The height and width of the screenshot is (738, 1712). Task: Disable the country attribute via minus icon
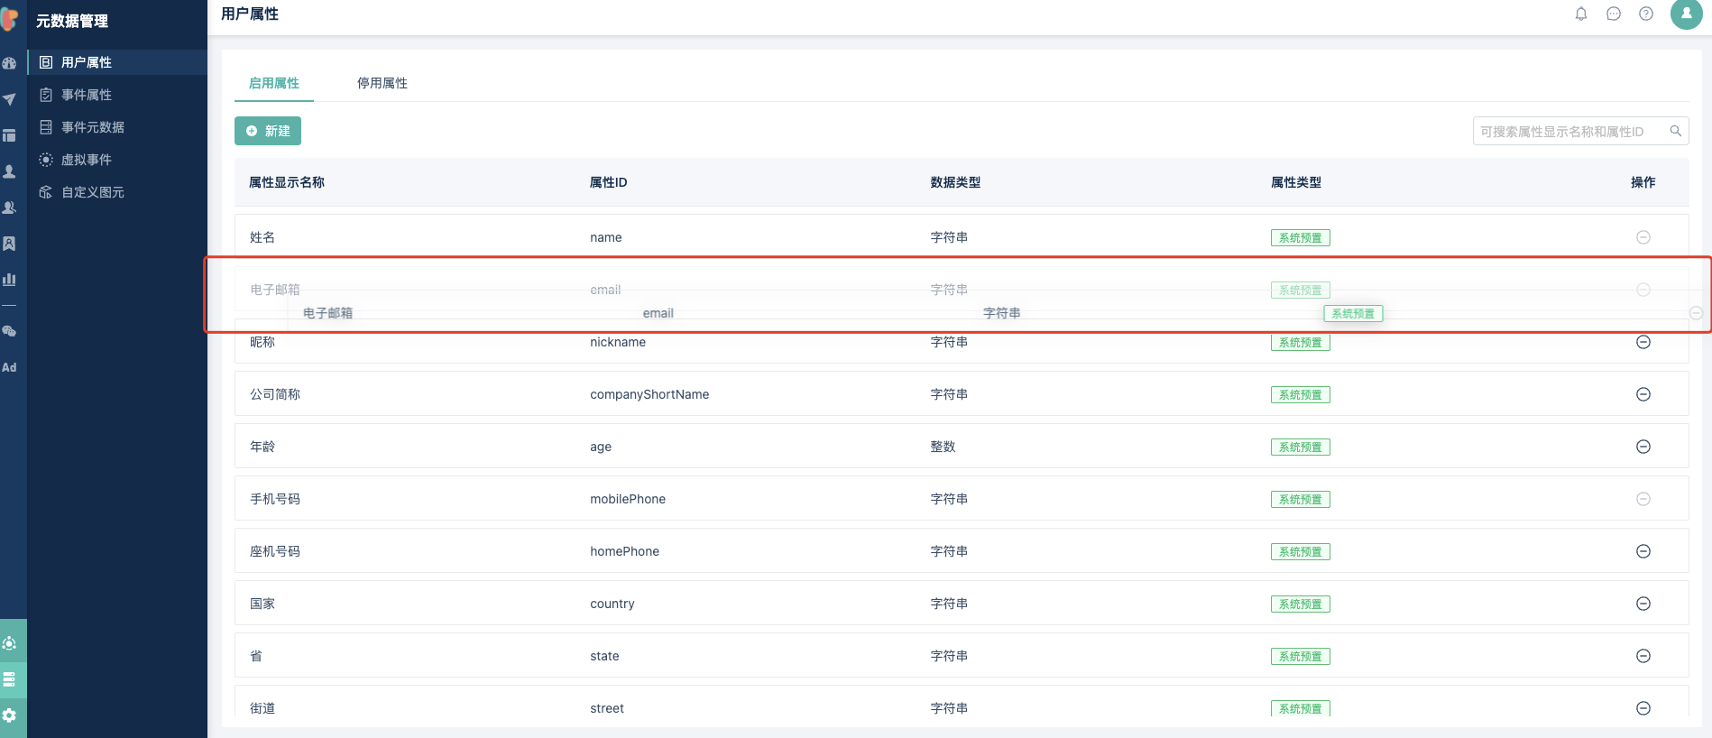pyautogui.click(x=1643, y=604)
